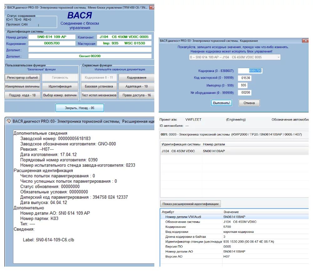
Task: Open the Кодирование service function
Action: (x=136, y=77)
